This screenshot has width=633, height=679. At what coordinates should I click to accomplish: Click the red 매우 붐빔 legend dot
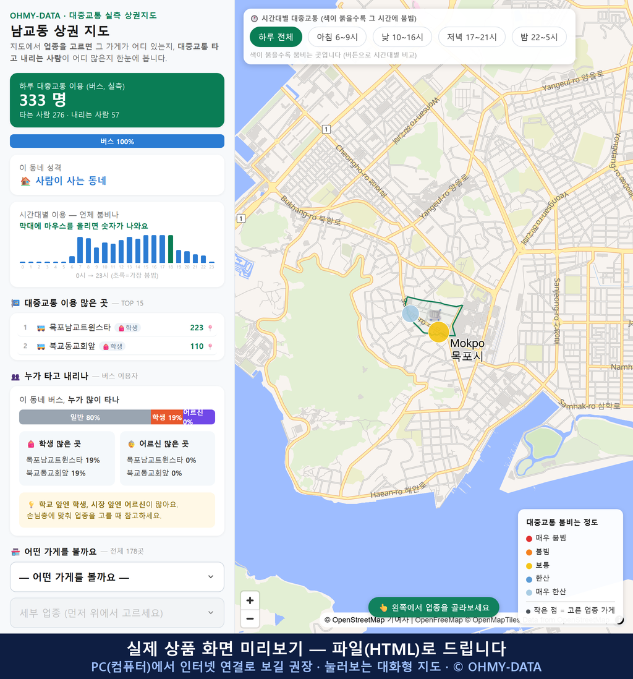tap(529, 538)
